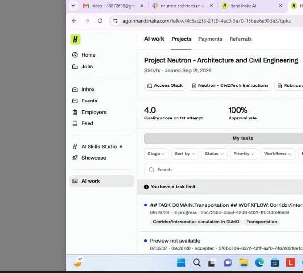
Task: Open the Rubrics document button
Action: coord(289,85)
